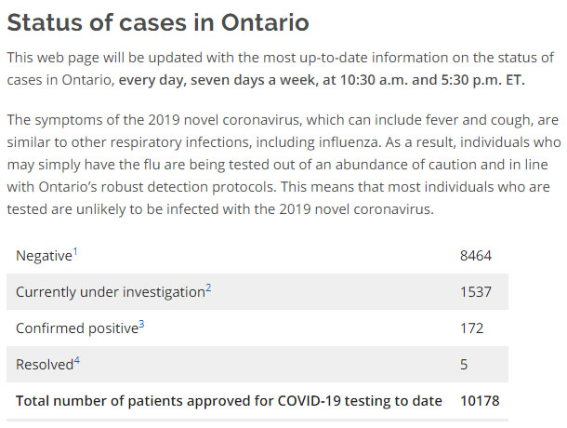Click the bold update schedule text

tap(321, 80)
